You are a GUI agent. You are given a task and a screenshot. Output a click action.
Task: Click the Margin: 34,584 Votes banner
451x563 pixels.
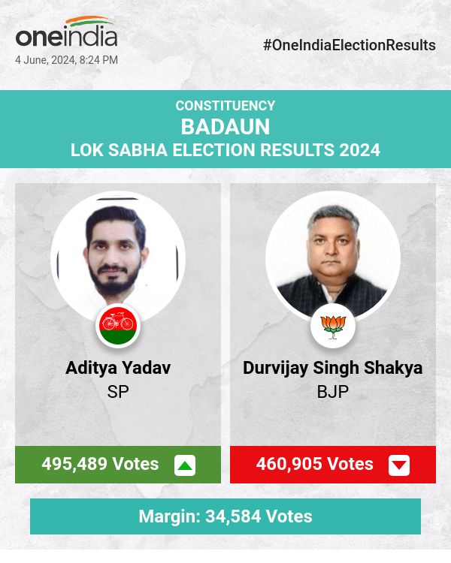tap(225, 516)
